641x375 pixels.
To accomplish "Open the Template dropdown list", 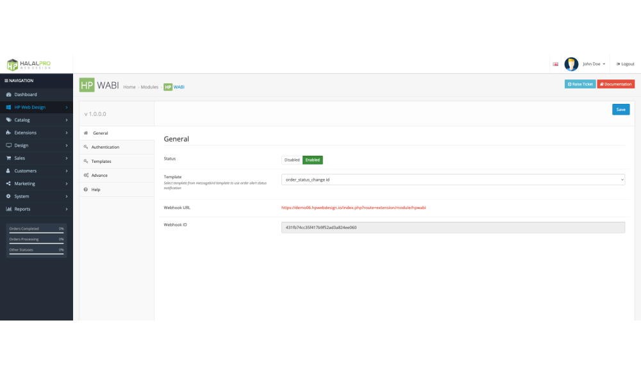I will (453, 180).
